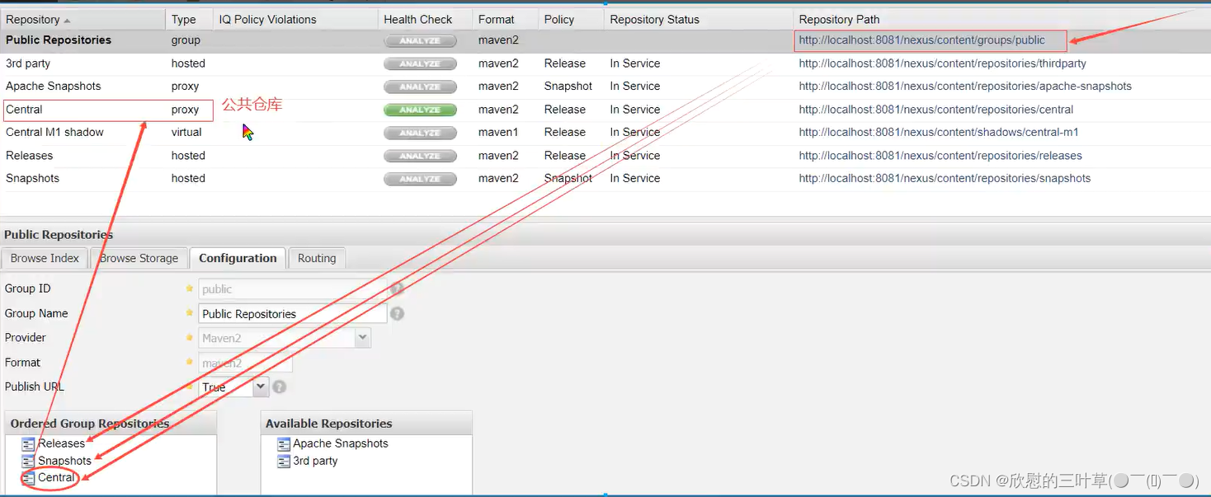The height and width of the screenshot is (497, 1211).
Task: Switch to the Browse Storage tab
Action: coord(139,258)
